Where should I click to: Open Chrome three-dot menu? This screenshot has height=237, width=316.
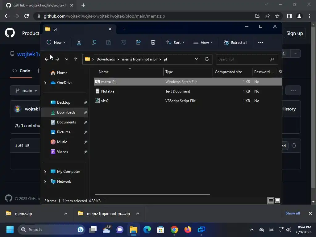pos(309,16)
